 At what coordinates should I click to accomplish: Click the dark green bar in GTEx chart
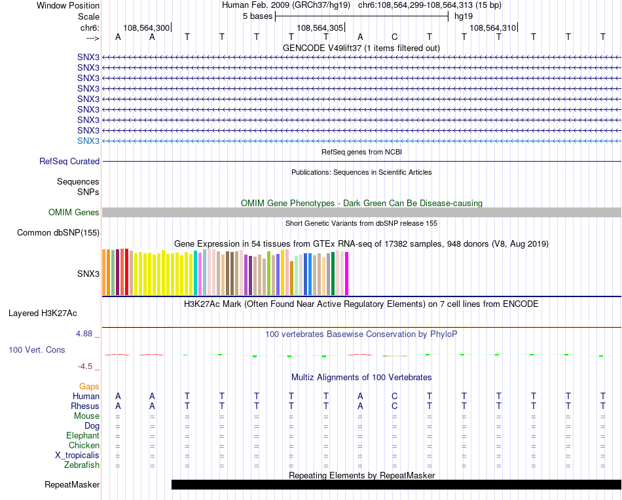click(333, 274)
